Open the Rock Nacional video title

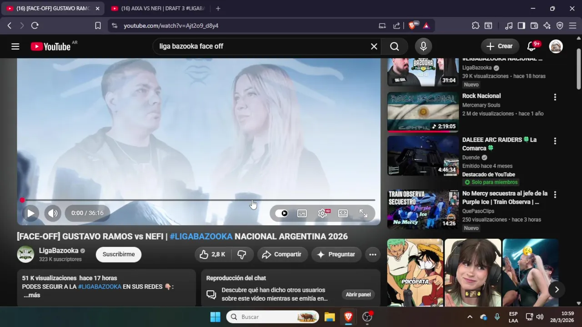(x=482, y=96)
